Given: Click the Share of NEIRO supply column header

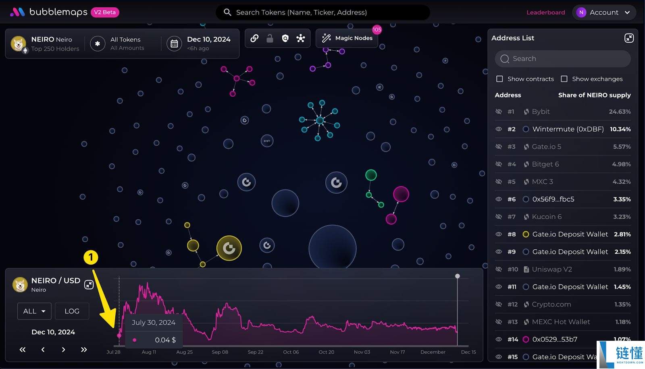Looking at the screenshot, I should pyautogui.click(x=594, y=95).
